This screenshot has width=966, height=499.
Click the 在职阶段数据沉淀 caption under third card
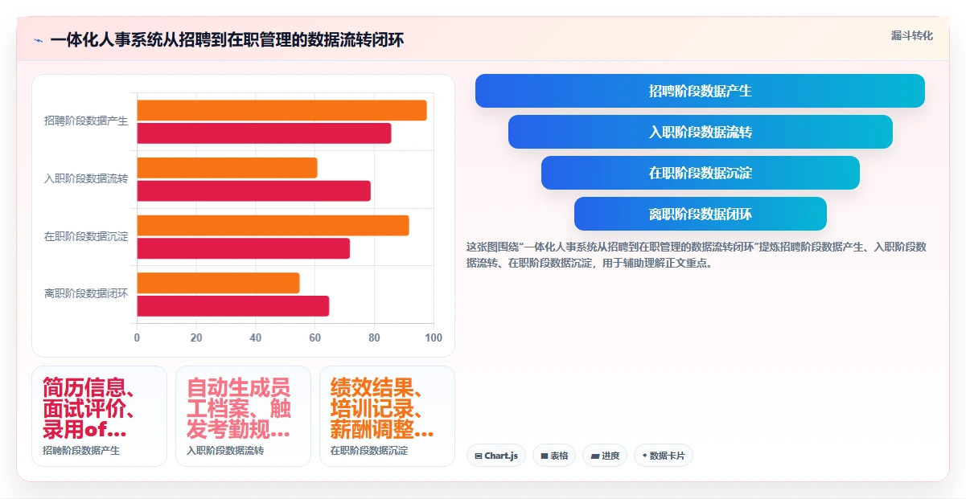369,451
